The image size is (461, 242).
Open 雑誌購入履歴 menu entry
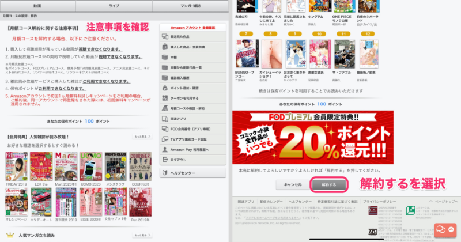point(193,78)
